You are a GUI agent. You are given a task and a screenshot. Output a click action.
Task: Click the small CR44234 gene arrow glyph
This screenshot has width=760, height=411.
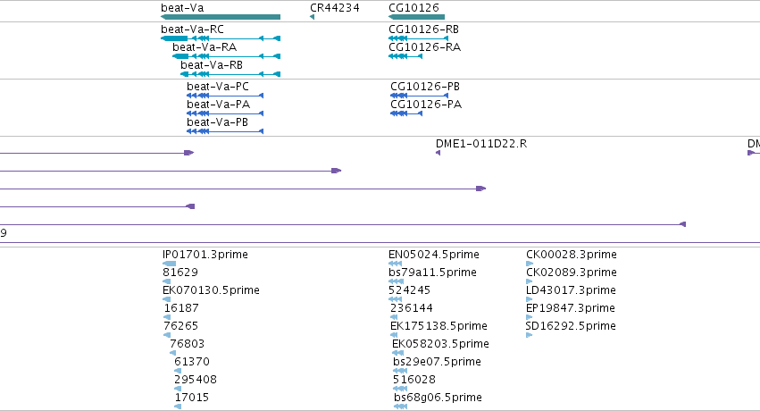point(313,17)
